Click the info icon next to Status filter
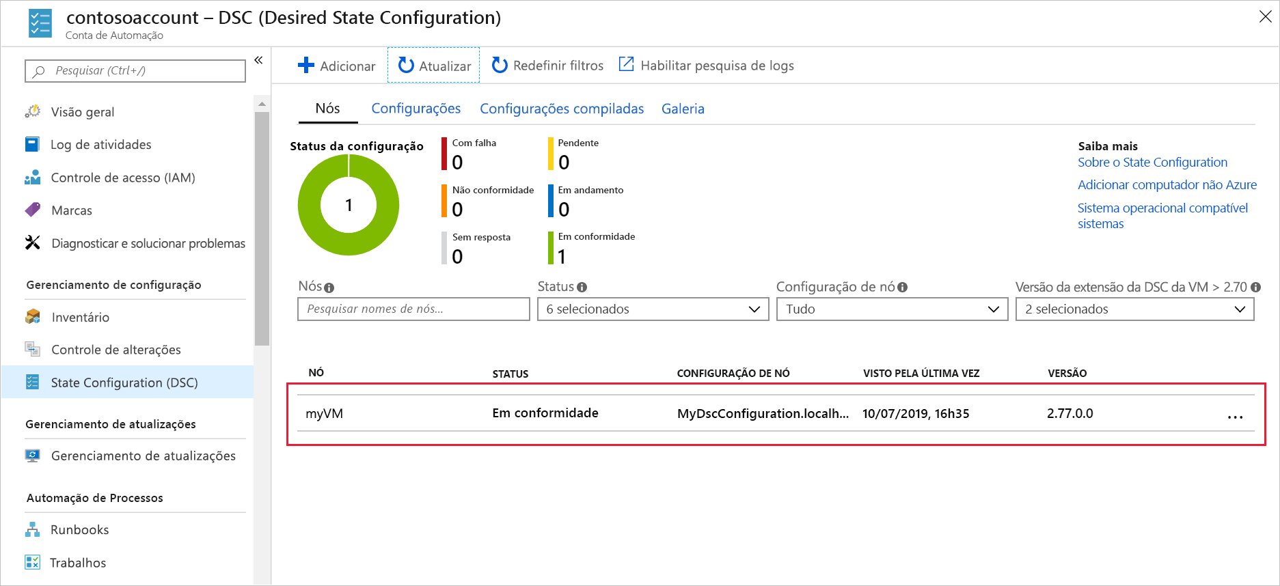This screenshot has width=1280, height=586. coord(582,288)
